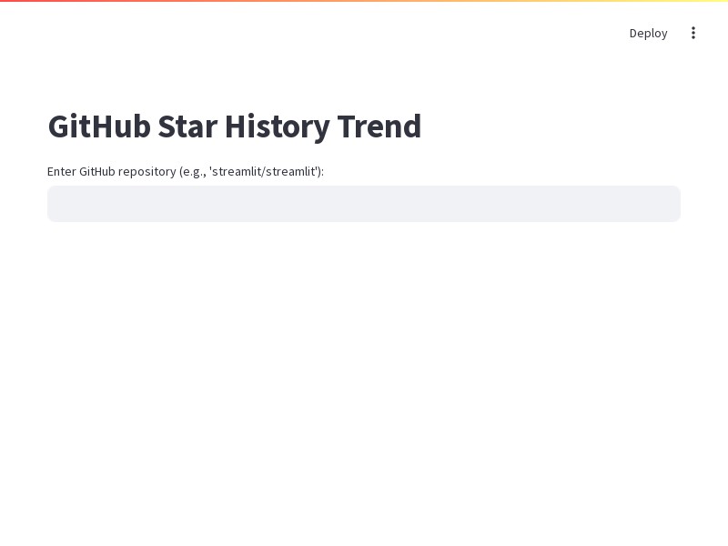The image size is (728, 546).
Task: Show app options via kebab menu
Action: (693, 33)
